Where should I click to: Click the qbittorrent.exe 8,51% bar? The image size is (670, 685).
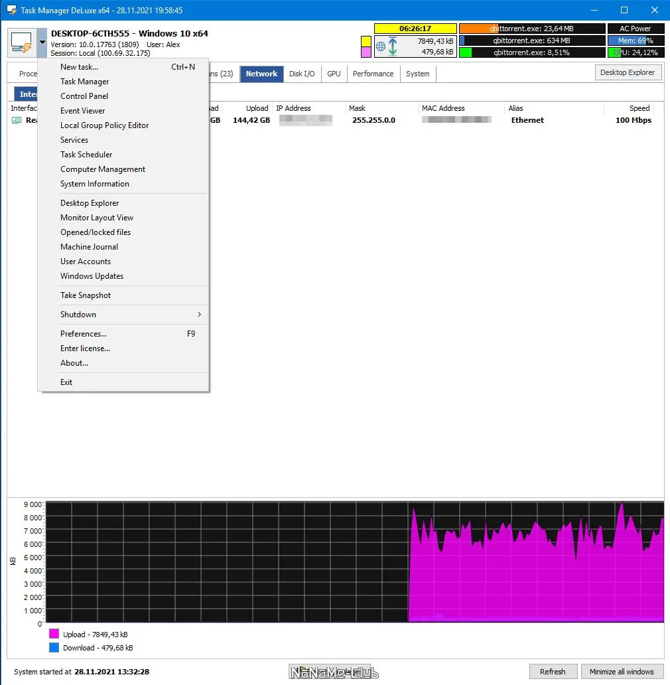point(532,52)
